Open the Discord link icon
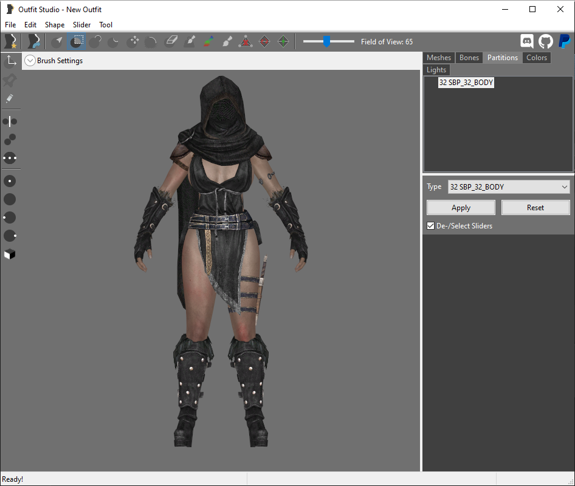The height and width of the screenshot is (486, 575). (527, 41)
